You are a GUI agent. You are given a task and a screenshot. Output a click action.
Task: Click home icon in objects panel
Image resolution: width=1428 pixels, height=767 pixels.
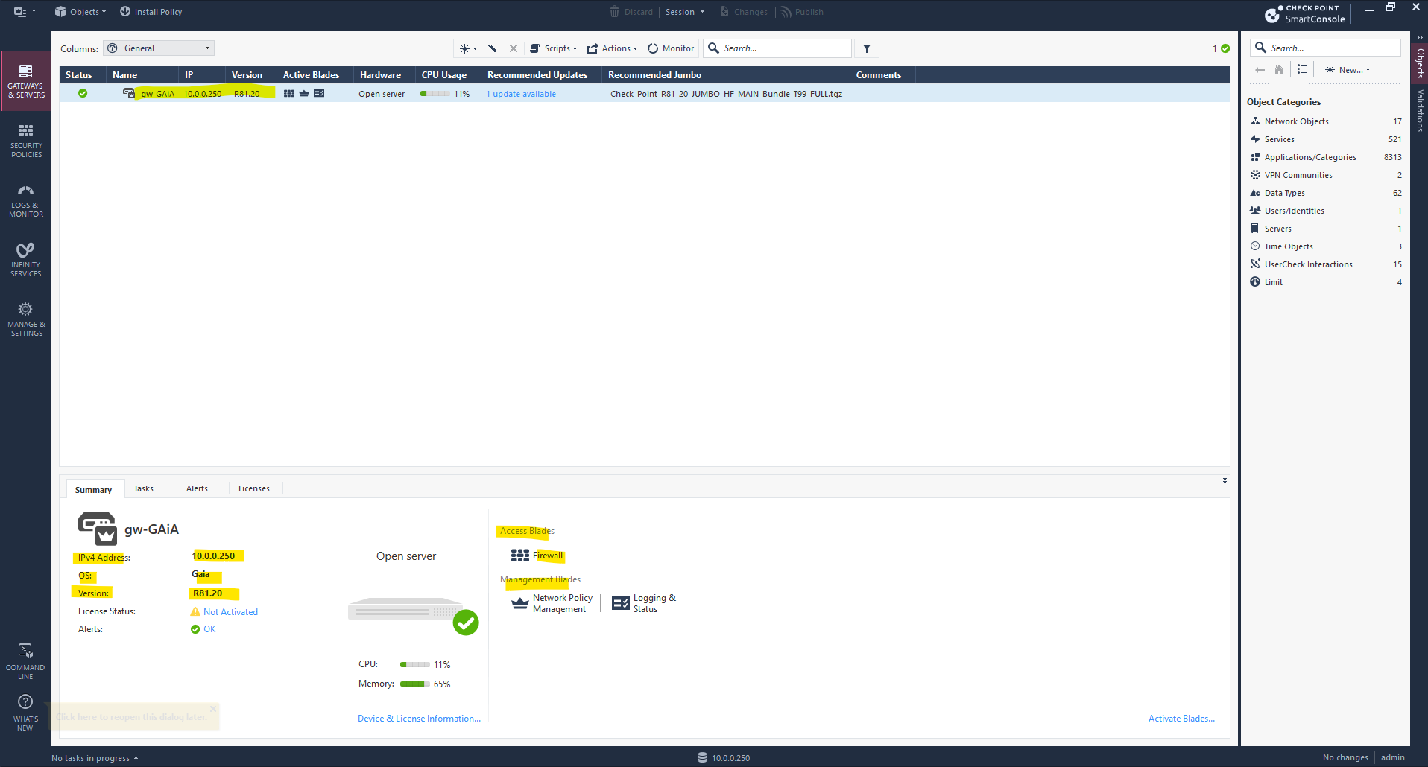click(x=1279, y=70)
